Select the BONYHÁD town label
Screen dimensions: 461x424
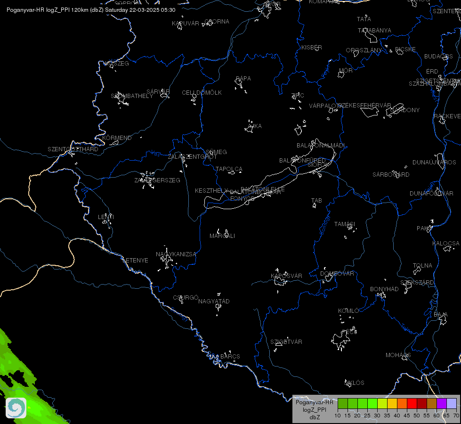coord(384,289)
